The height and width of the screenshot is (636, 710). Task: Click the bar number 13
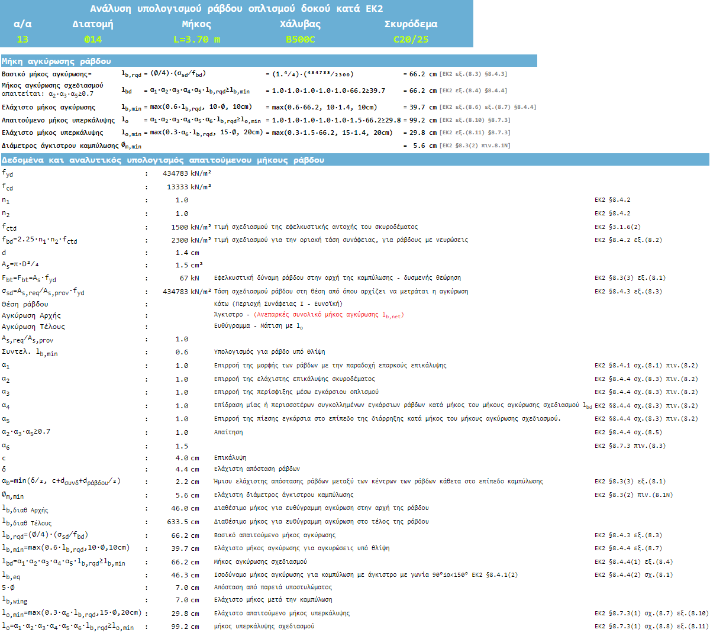pyautogui.click(x=22, y=40)
